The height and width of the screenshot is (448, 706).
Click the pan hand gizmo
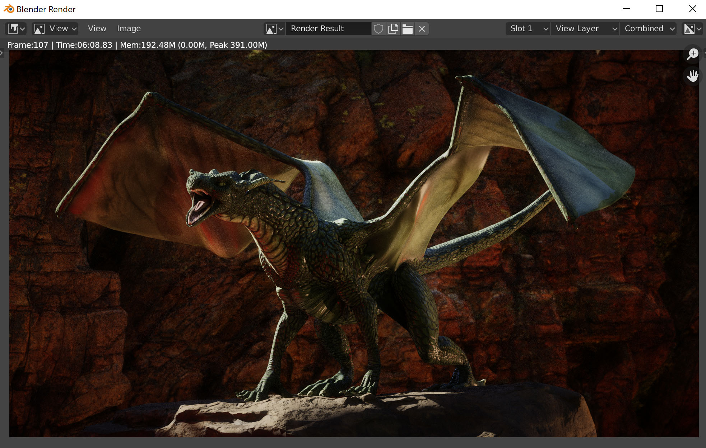point(692,76)
